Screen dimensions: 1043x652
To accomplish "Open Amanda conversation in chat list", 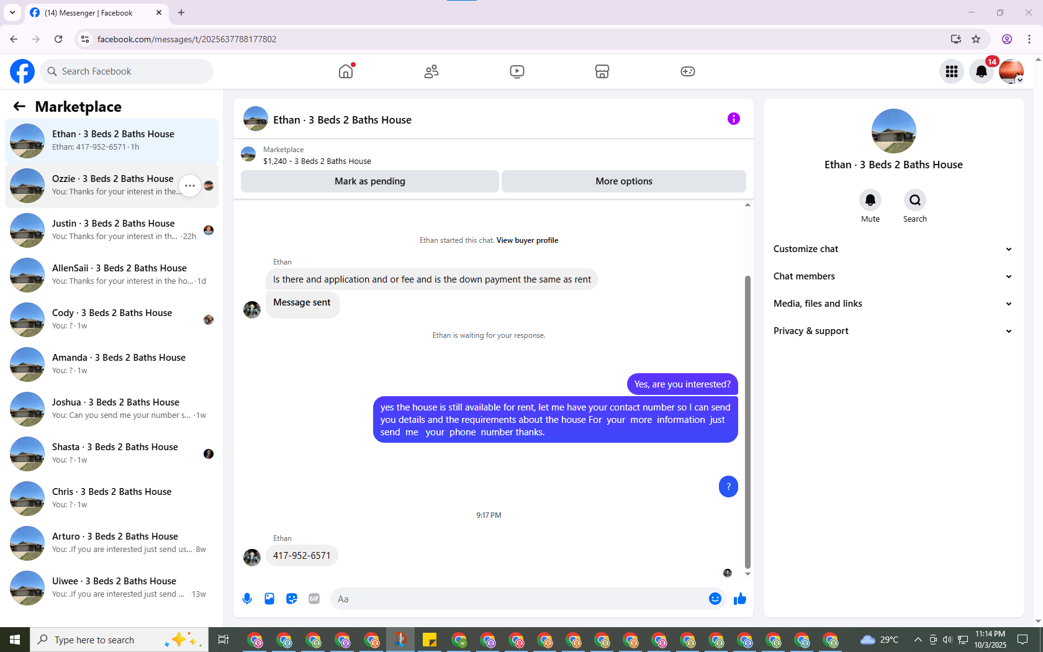I will [112, 364].
